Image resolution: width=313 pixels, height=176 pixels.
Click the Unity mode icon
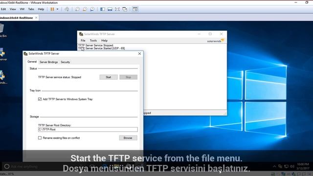pyautogui.click(x=125, y=9)
